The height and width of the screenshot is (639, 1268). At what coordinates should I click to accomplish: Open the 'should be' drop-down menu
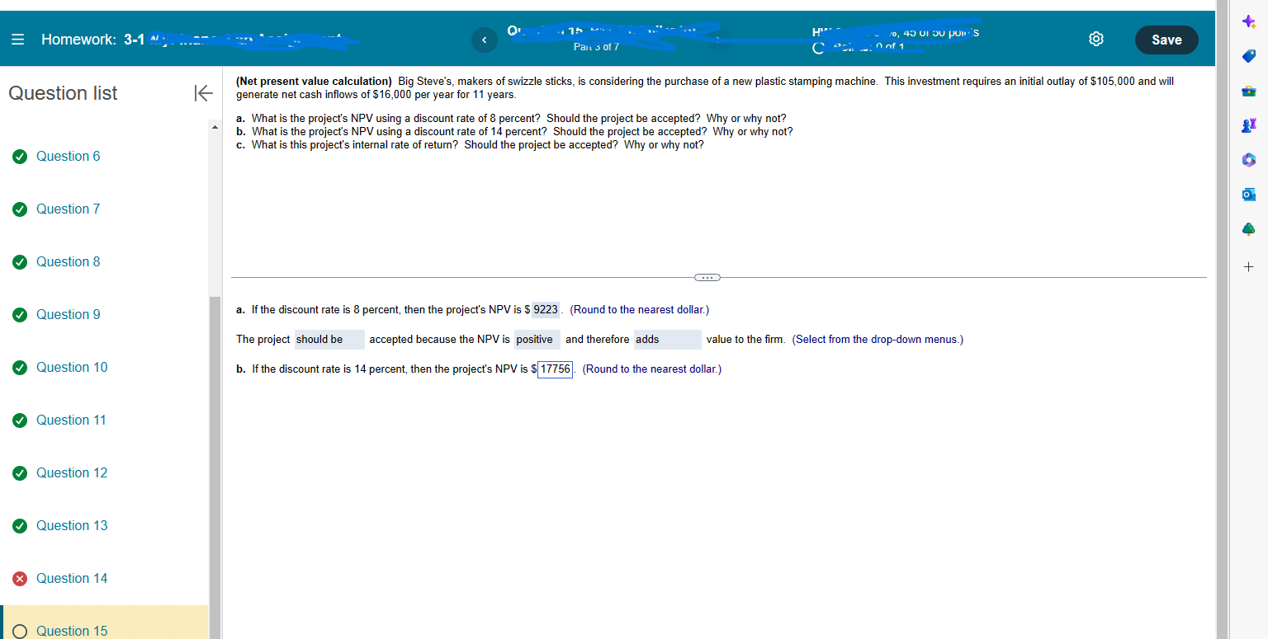tap(329, 339)
